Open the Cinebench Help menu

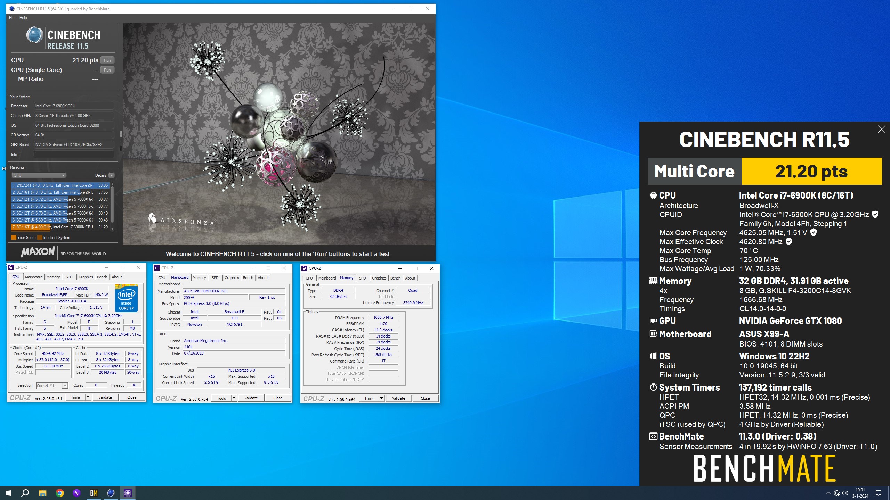click(x=23, y=18)
